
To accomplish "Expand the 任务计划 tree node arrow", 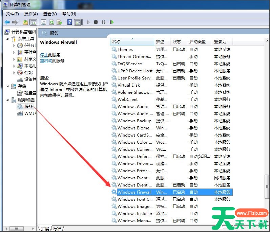I will [14, 45].
